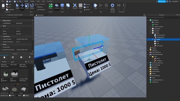Collapse the Workspace tree in Explorer

tap(148, 20)
